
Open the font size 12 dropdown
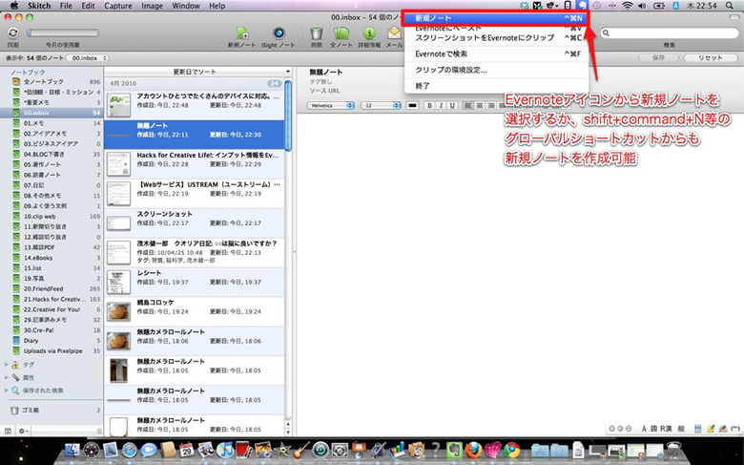point(382,105)
